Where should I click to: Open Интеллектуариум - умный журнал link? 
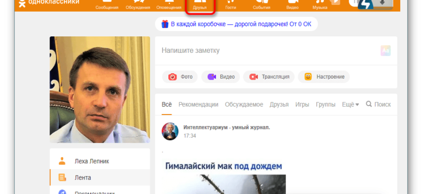(227, 128)
